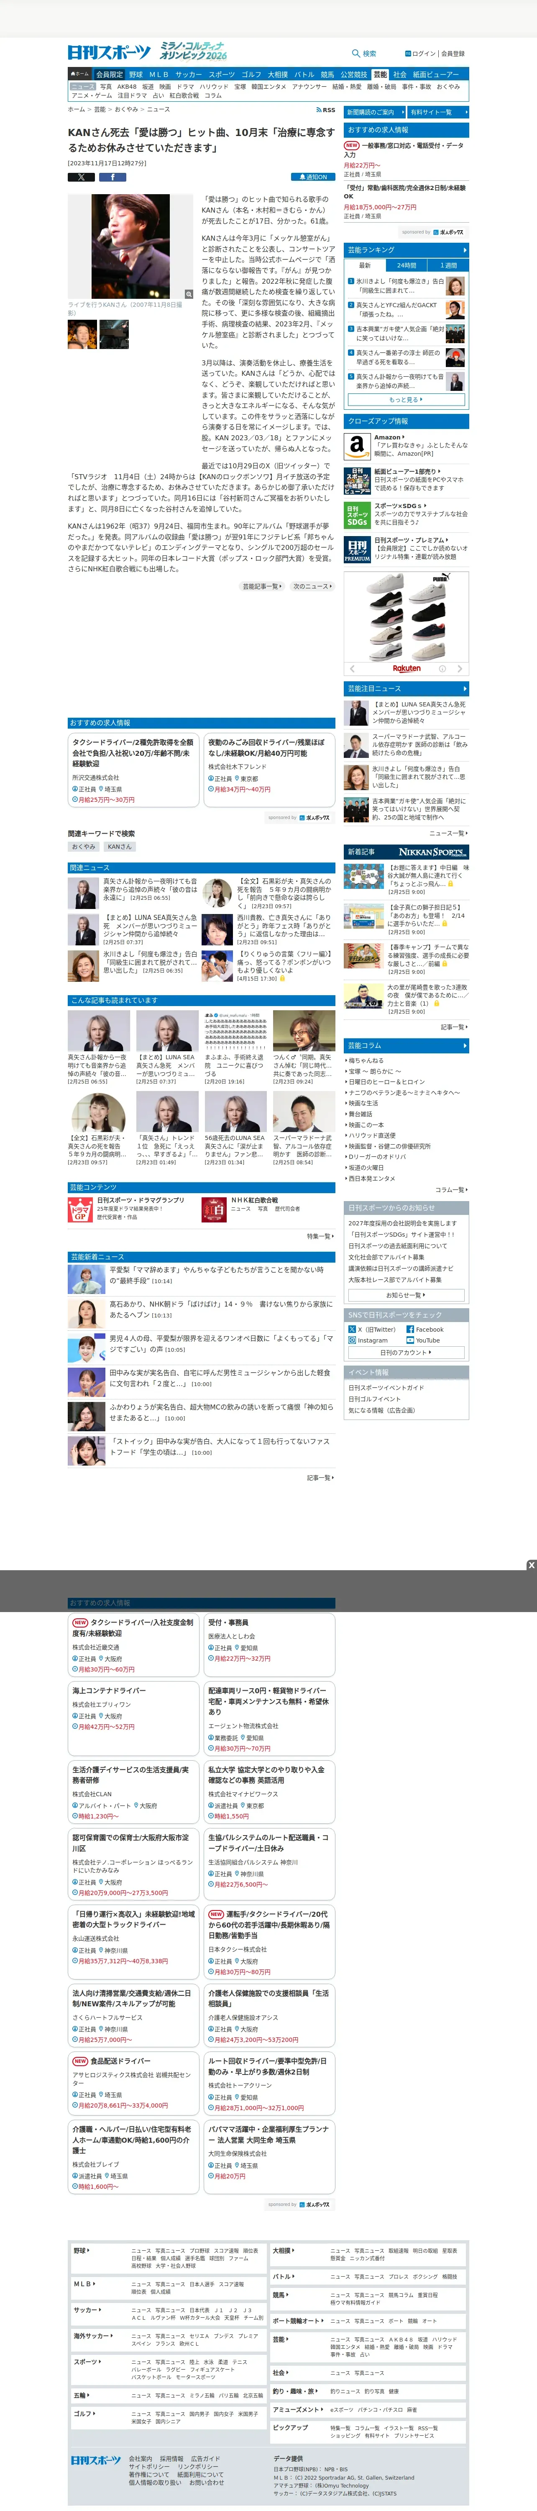Click the magnifier icon on the article photo

tap(189, 293)
